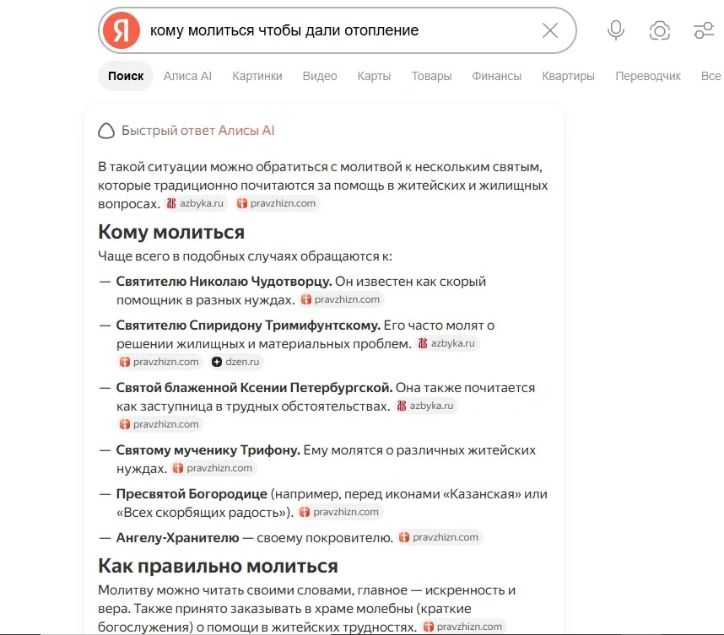Open pravzhizn.com source for Ангелу-Хранителю

[439, 537]
